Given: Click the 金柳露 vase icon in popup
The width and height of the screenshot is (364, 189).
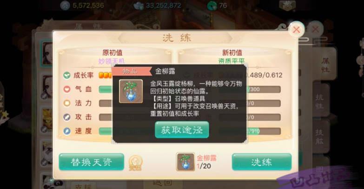Looking at the screenshot, I should 131,91.
